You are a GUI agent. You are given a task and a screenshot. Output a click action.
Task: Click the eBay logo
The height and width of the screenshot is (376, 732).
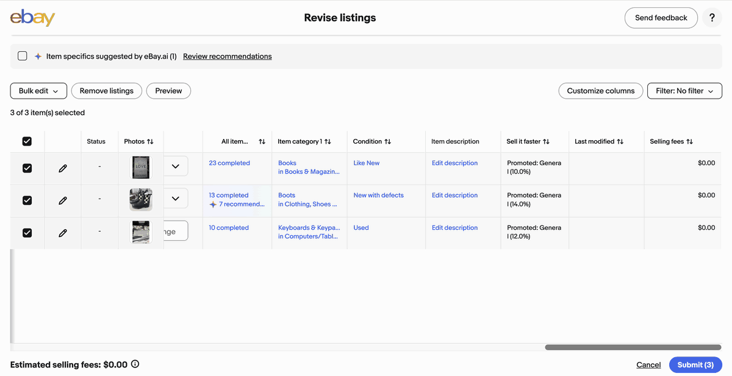32,18
